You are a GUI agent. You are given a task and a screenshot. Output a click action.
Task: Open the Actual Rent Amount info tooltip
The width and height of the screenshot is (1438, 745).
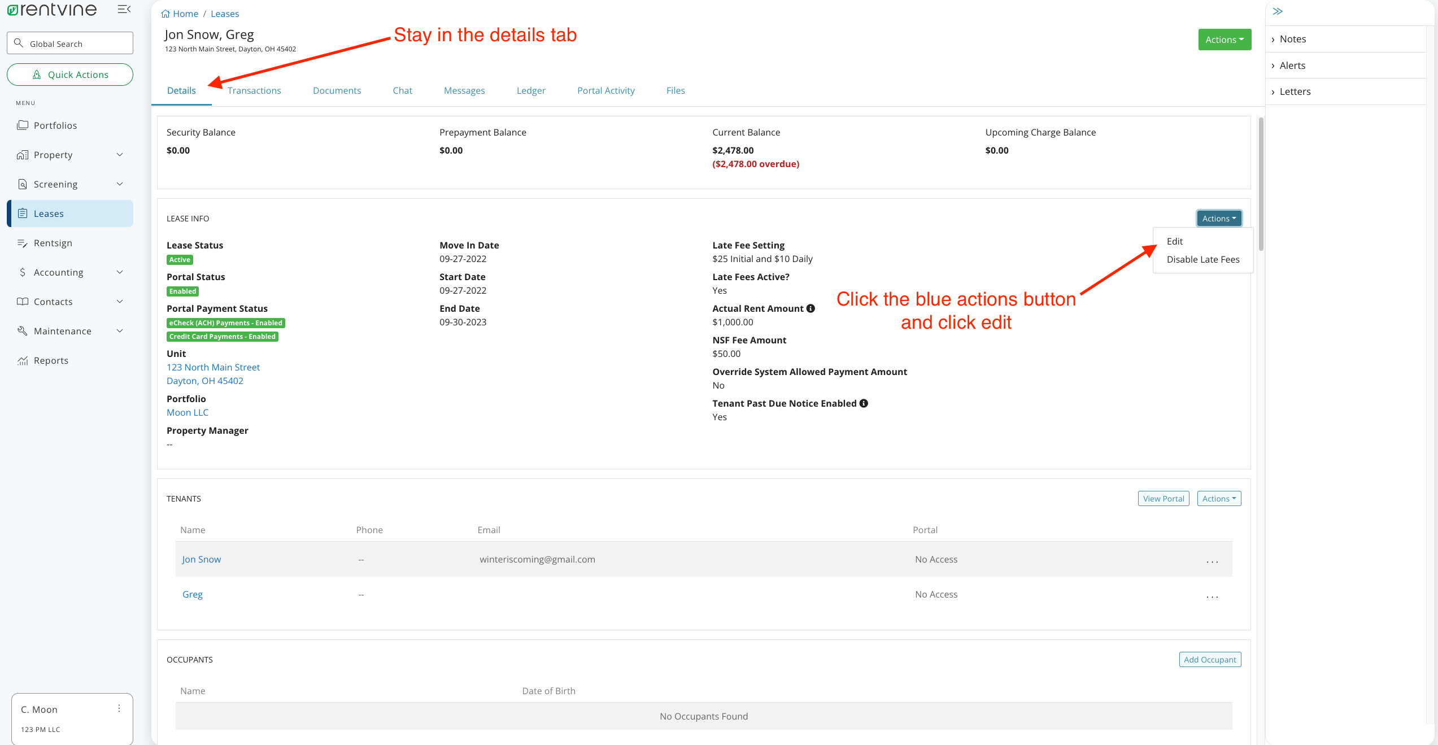(x=810, y=308)
